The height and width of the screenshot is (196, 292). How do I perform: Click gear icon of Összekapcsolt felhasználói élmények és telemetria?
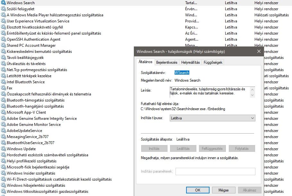pyautogui.click(x=3, y=94)
